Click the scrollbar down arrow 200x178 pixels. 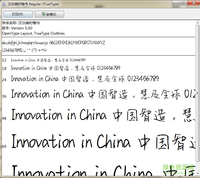click(198, 174)
